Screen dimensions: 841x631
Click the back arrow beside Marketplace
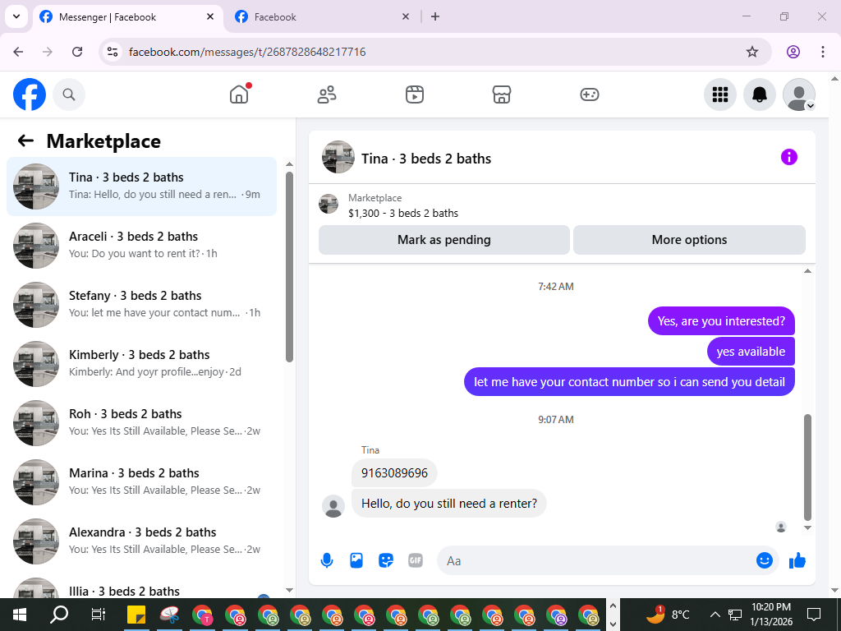point(25,141)
